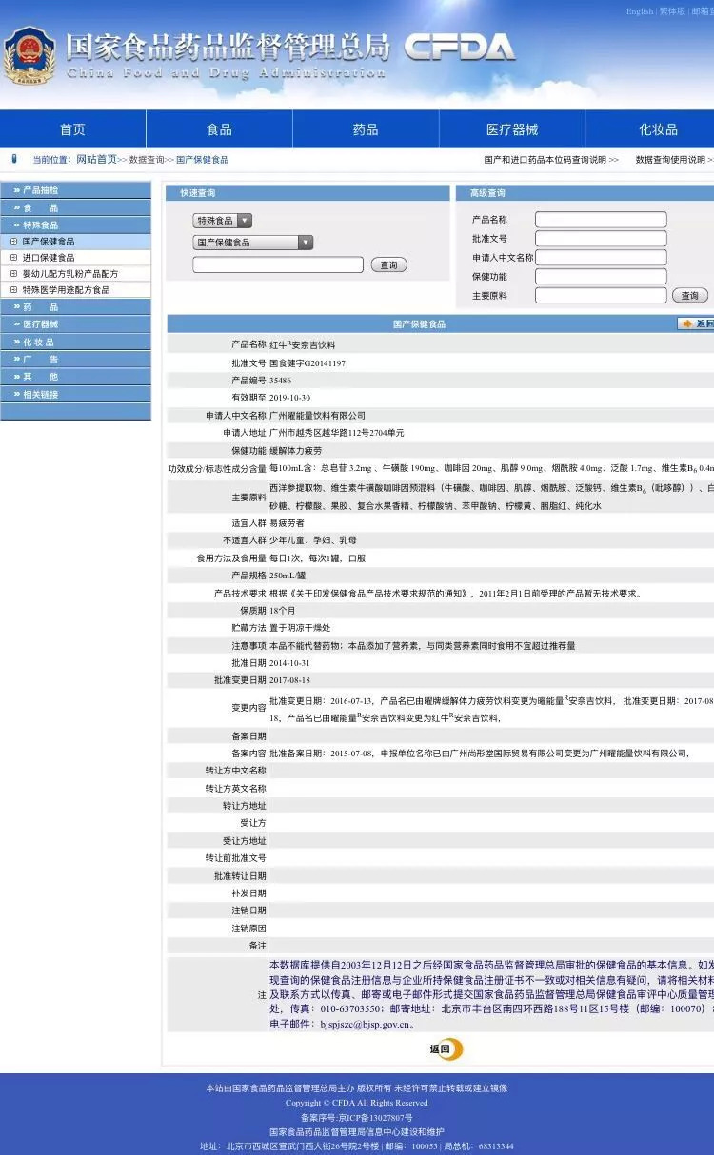The image size is (714, 1155).
Task: Click suitable group 易疲劳者 value
Action: pyautogui.click(x=287, y=523)
